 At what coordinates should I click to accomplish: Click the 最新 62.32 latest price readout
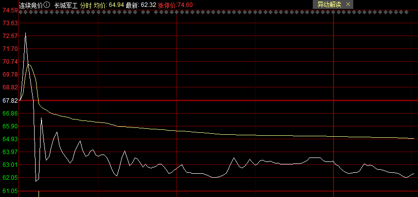click(x=141, y=5)
